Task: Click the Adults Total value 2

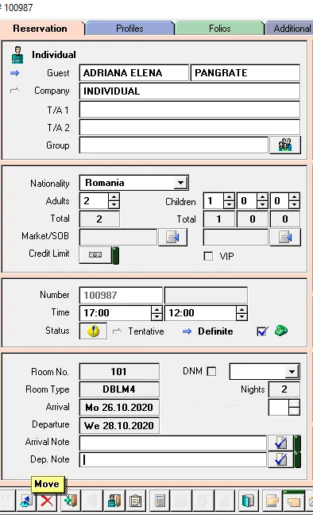Action: click(99, 219)
